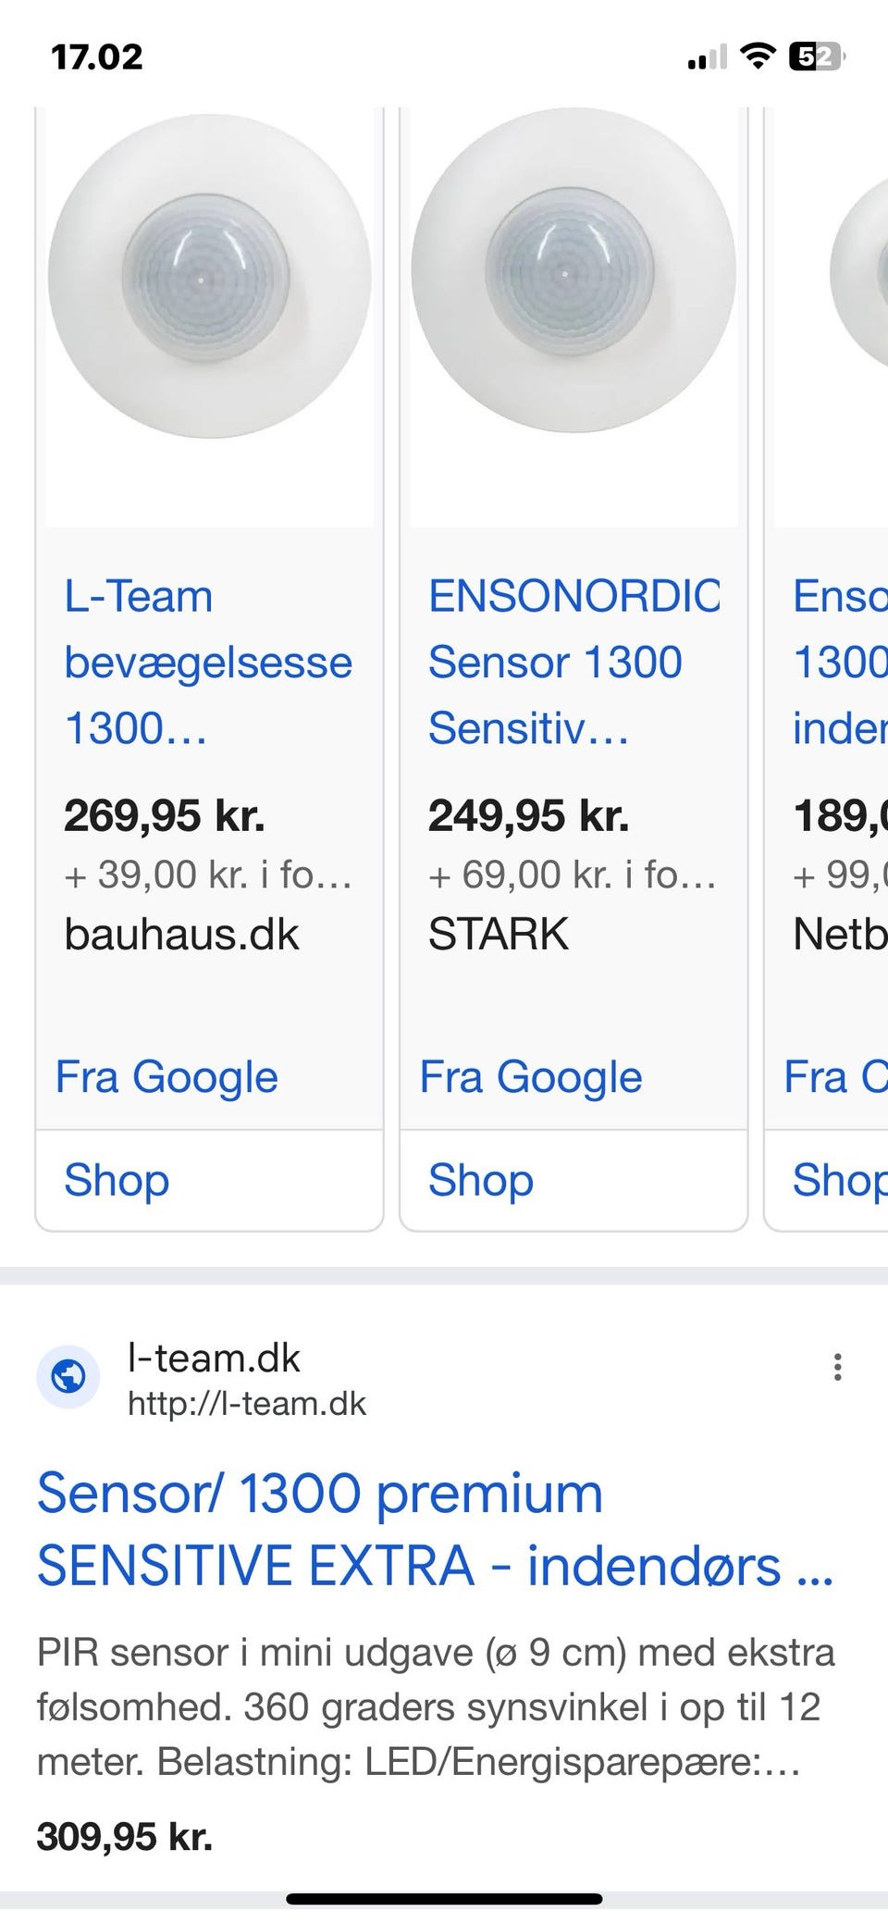Screen dimensions: 888x1923
Task: Tap Fra Google under the STARK listing
Action: click(531, 1076)
